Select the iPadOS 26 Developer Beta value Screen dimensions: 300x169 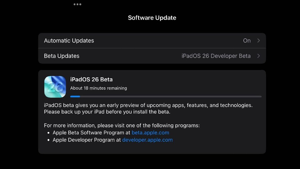216,56
